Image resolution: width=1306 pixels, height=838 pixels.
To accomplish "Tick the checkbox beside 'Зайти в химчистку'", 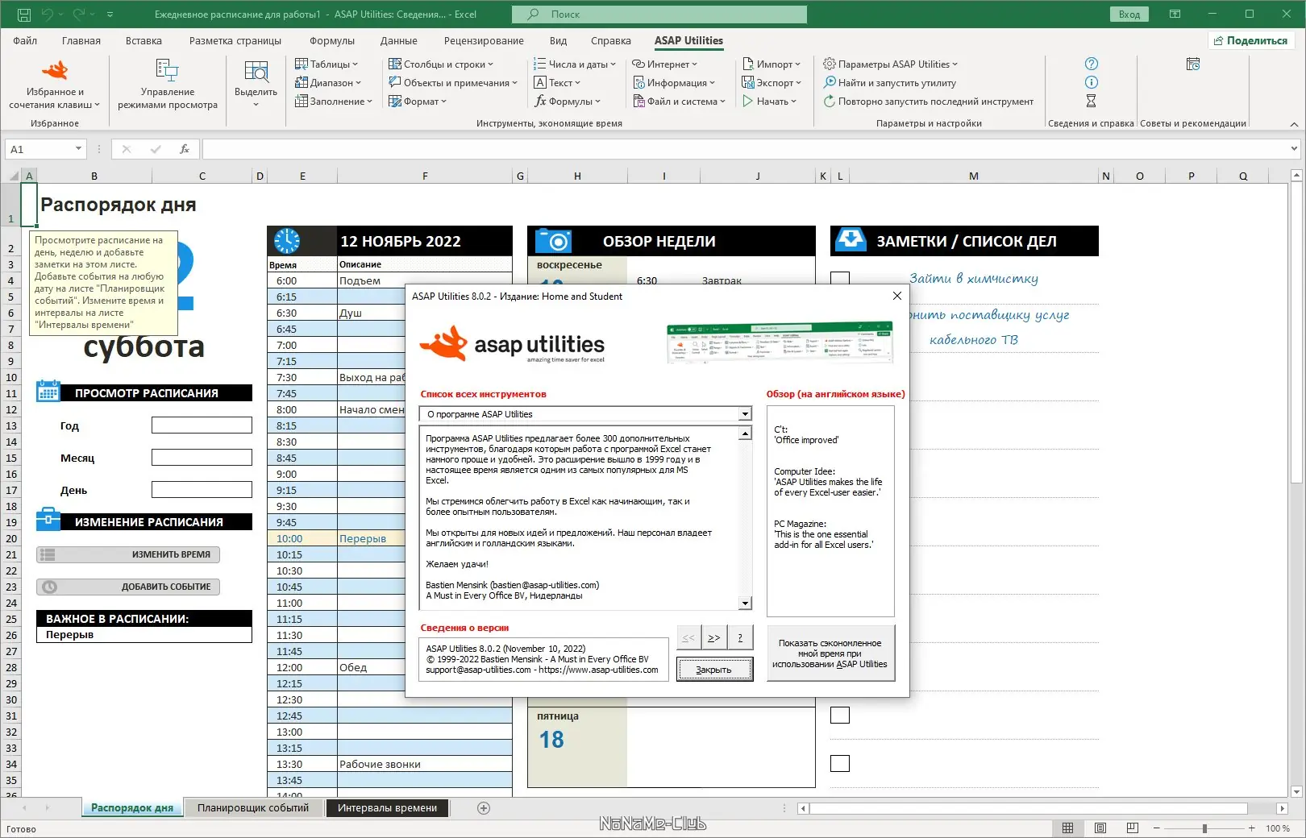I will pyautogui.click(x=840, y=278).
